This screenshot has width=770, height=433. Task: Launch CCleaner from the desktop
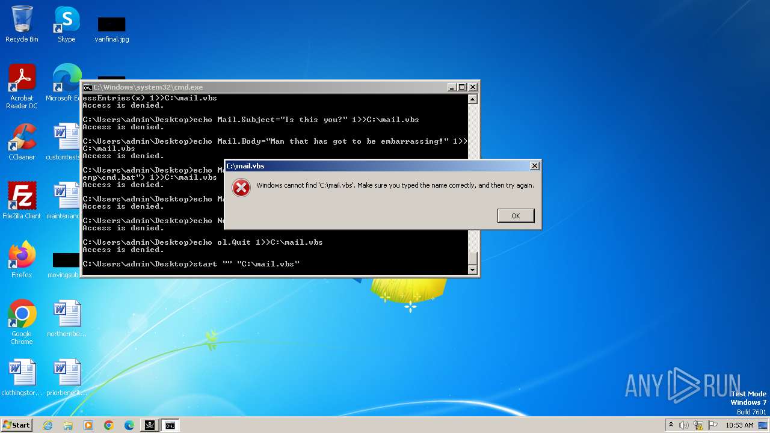(22, 142)
